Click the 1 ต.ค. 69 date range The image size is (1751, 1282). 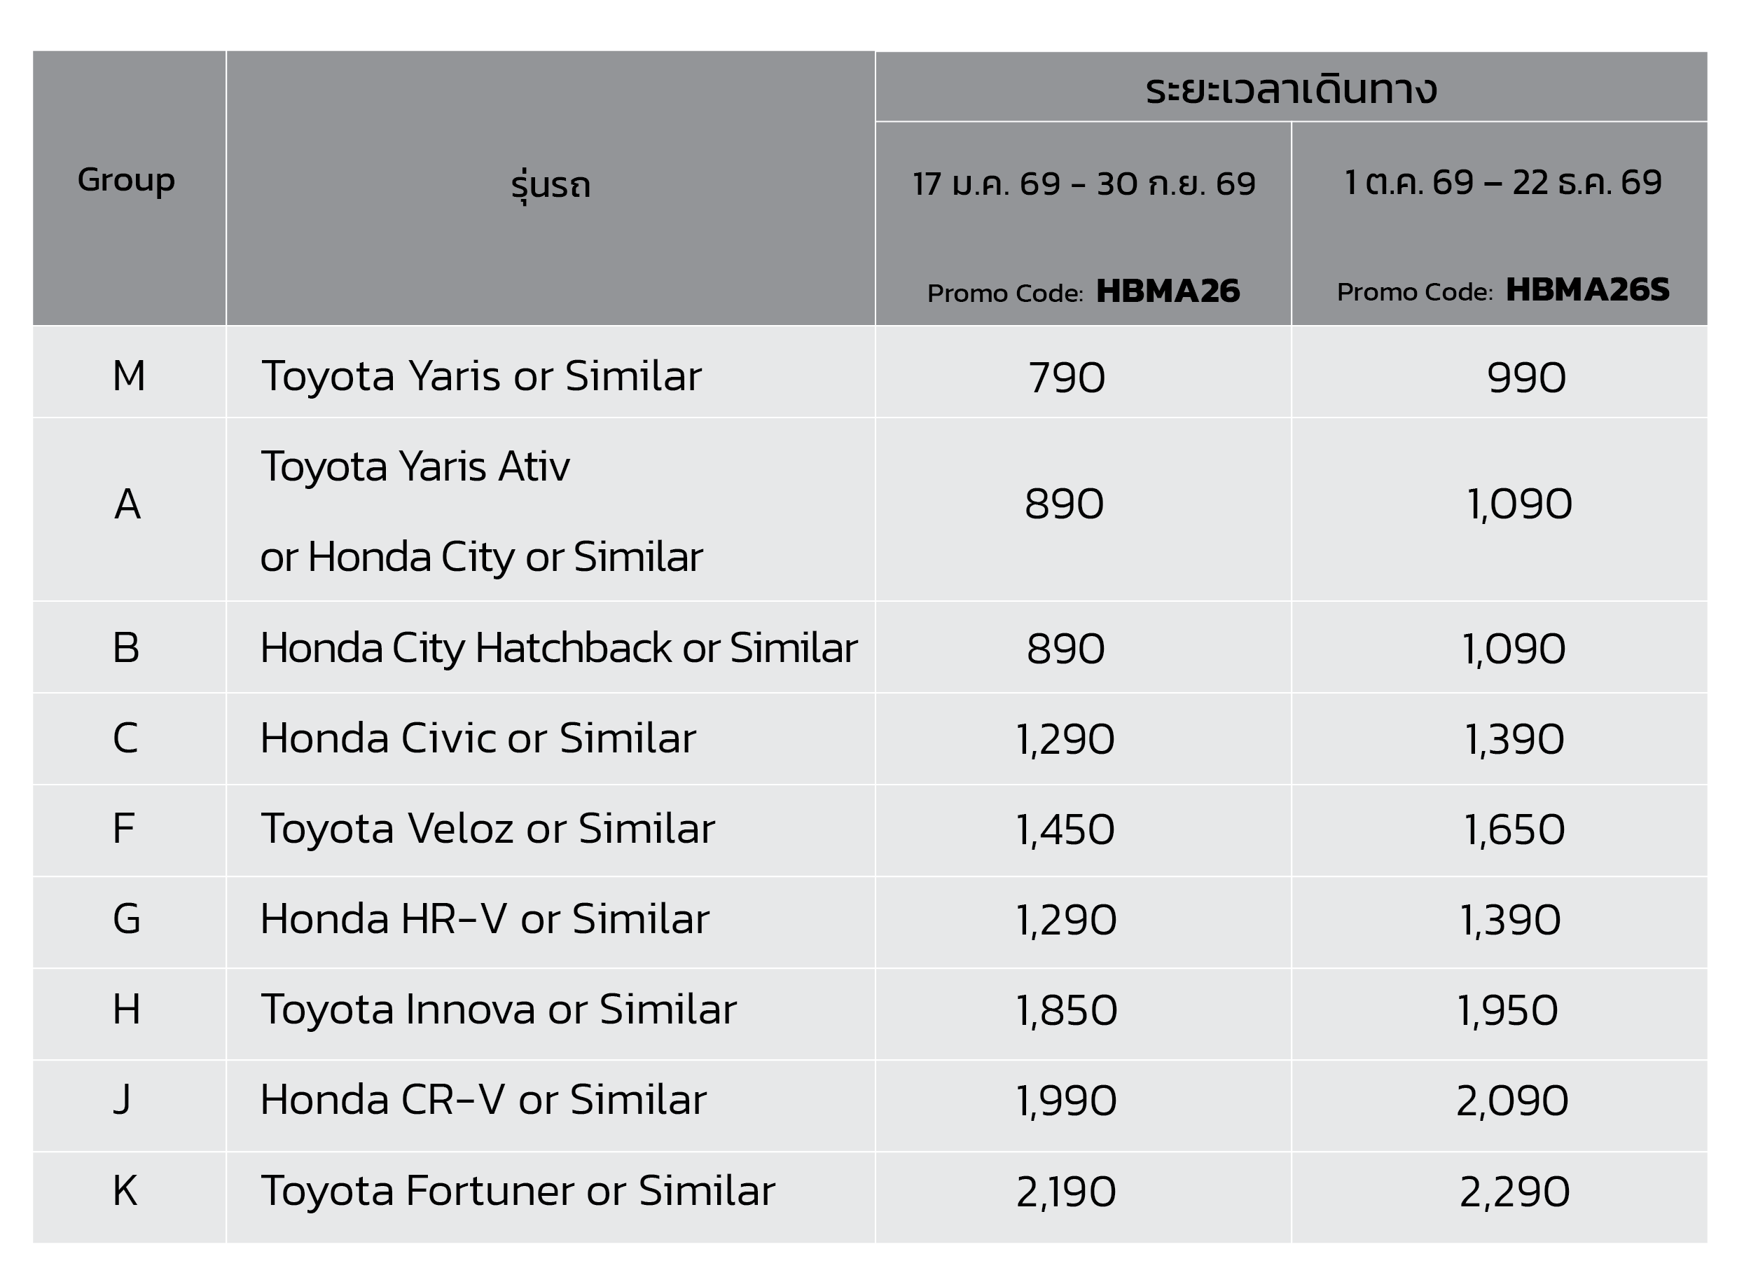coord(1502,182)
